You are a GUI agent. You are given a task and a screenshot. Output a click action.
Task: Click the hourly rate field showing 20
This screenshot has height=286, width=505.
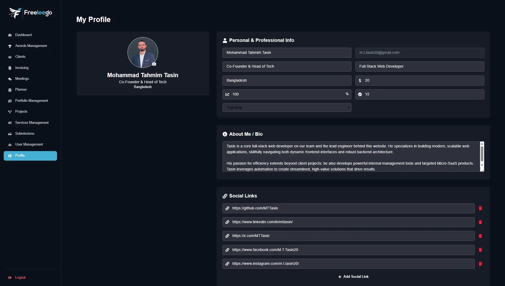[420, 81]
